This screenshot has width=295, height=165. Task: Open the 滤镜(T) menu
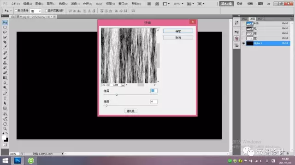coord(75,4)
